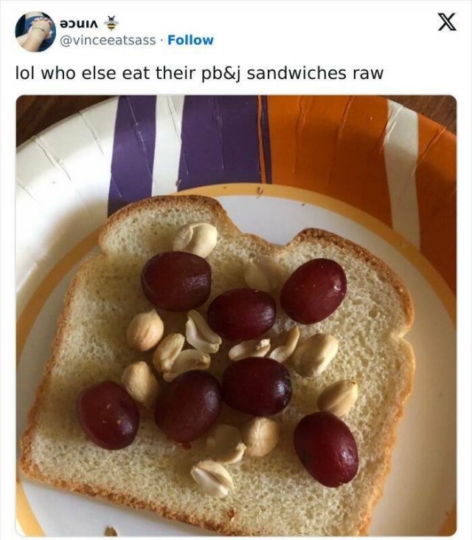Select the tweet text about pb&j sandwiches
472x540 pixels.
(x=199, y=73)
